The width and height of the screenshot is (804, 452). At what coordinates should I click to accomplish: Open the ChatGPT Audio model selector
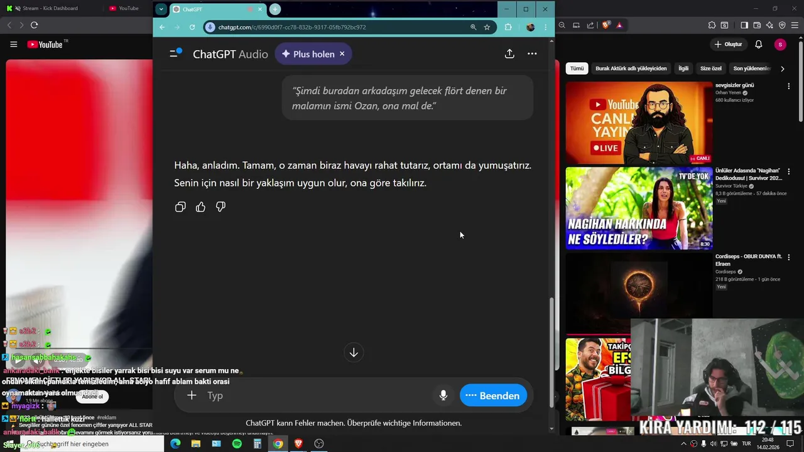(231, 54)
